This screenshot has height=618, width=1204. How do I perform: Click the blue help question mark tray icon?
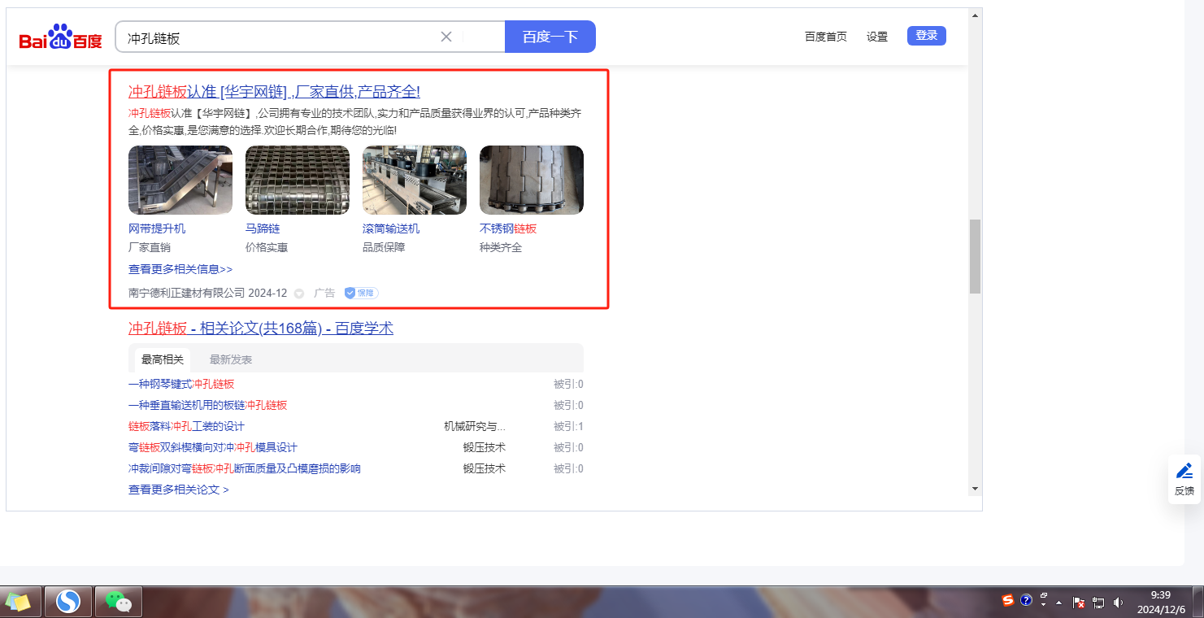(1026, 600)
